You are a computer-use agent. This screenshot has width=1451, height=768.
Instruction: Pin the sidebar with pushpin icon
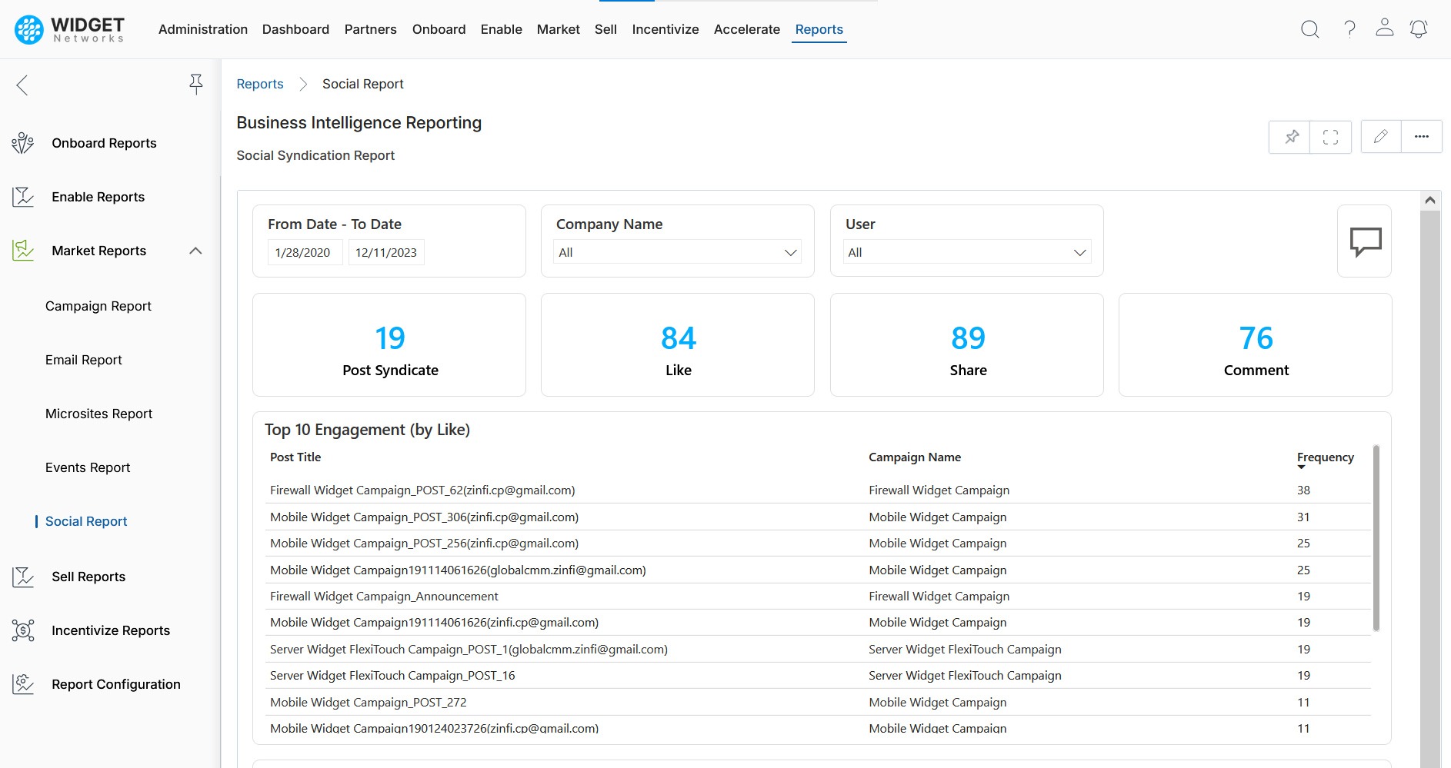click(196, 84)
